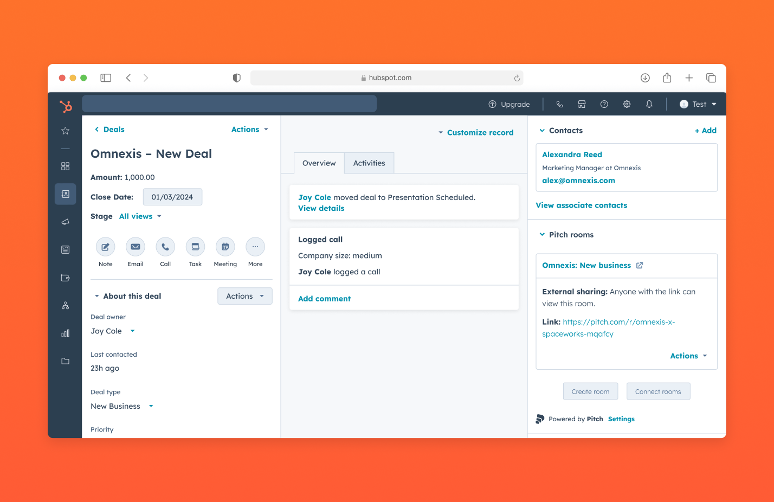Open the Customize record dropdown

pos(475,133)
